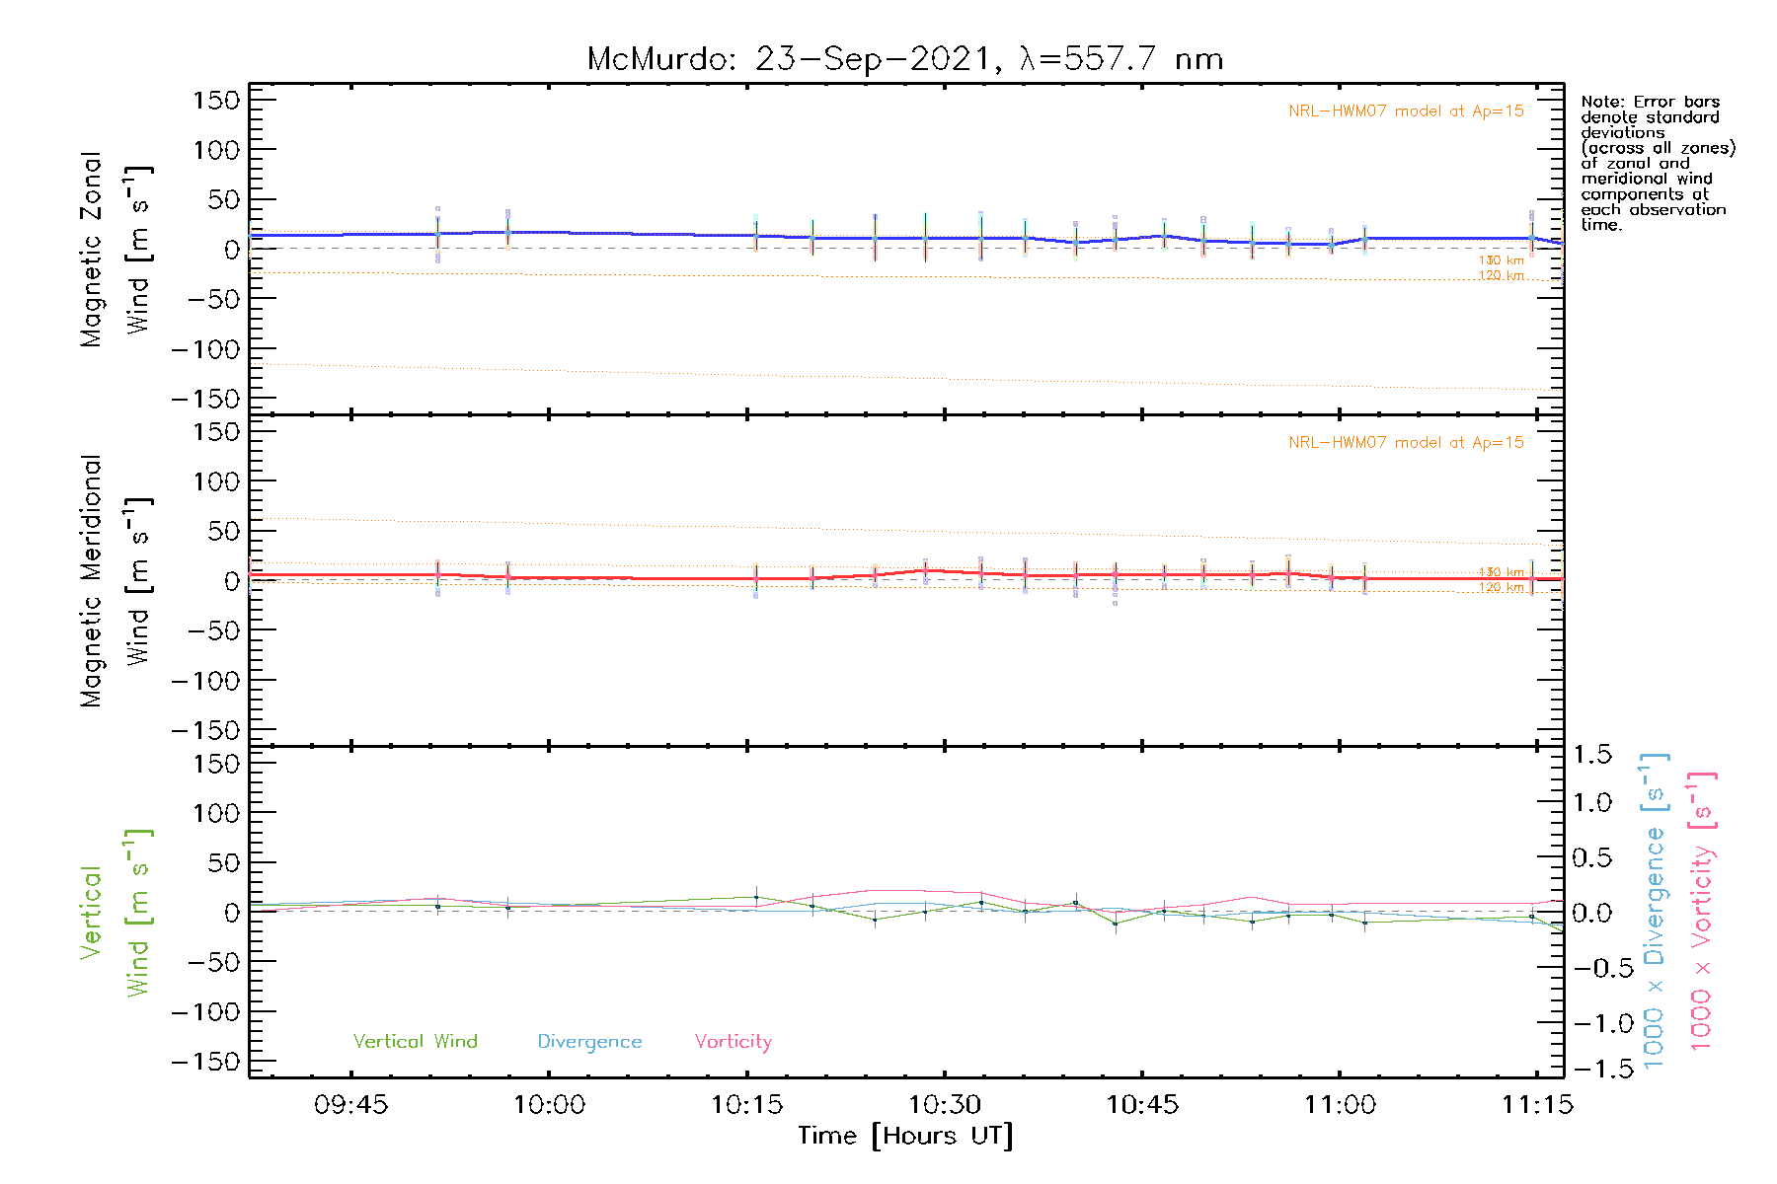Click the 09:45 time tick label

pyautogui.click(x=351, y=1105)
